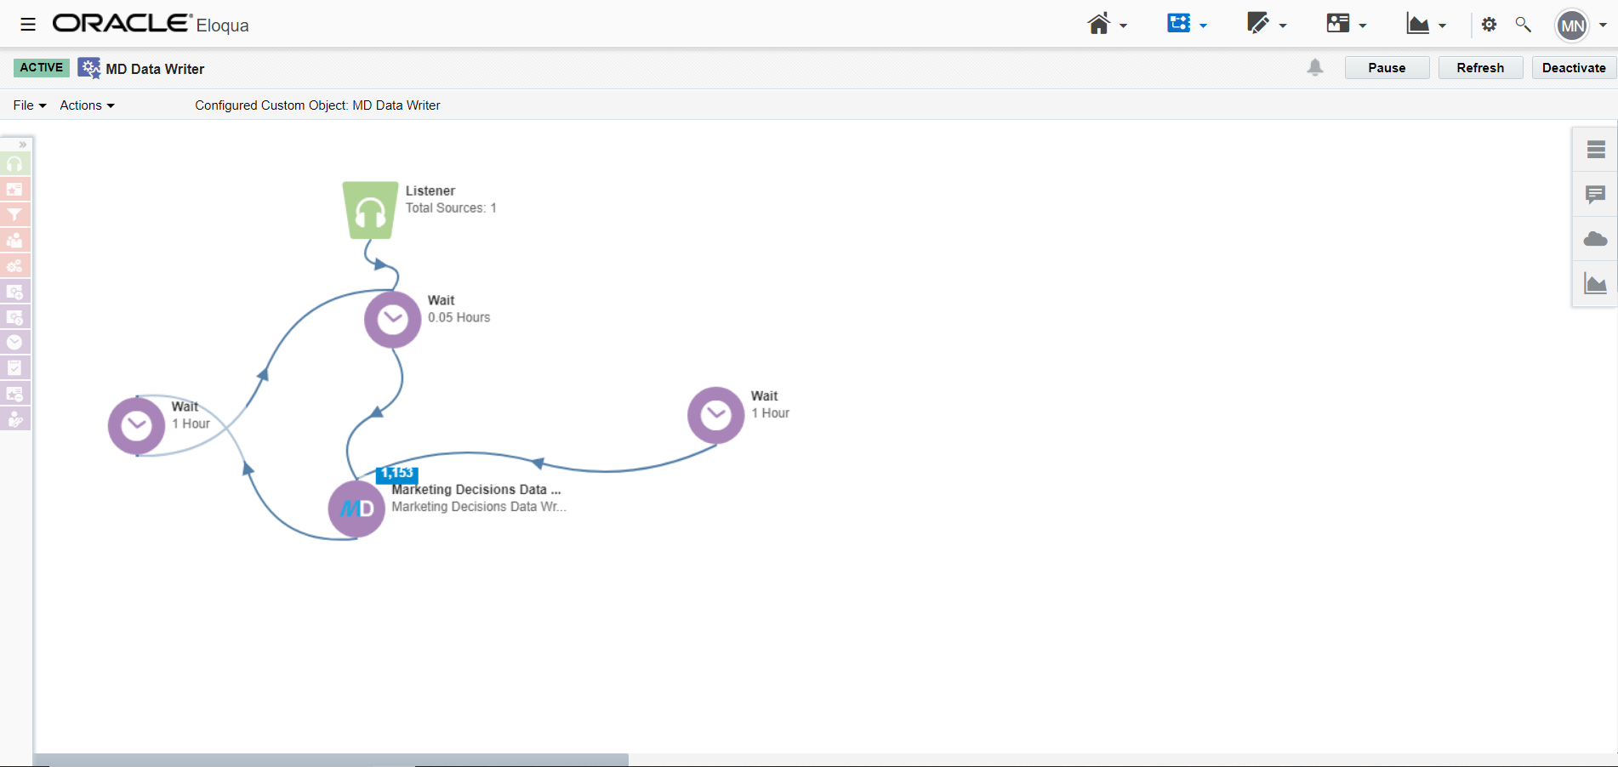Open the chart panel in the right sidebar
Screen dimensions: 1618x767
(x=1595, y=284)
